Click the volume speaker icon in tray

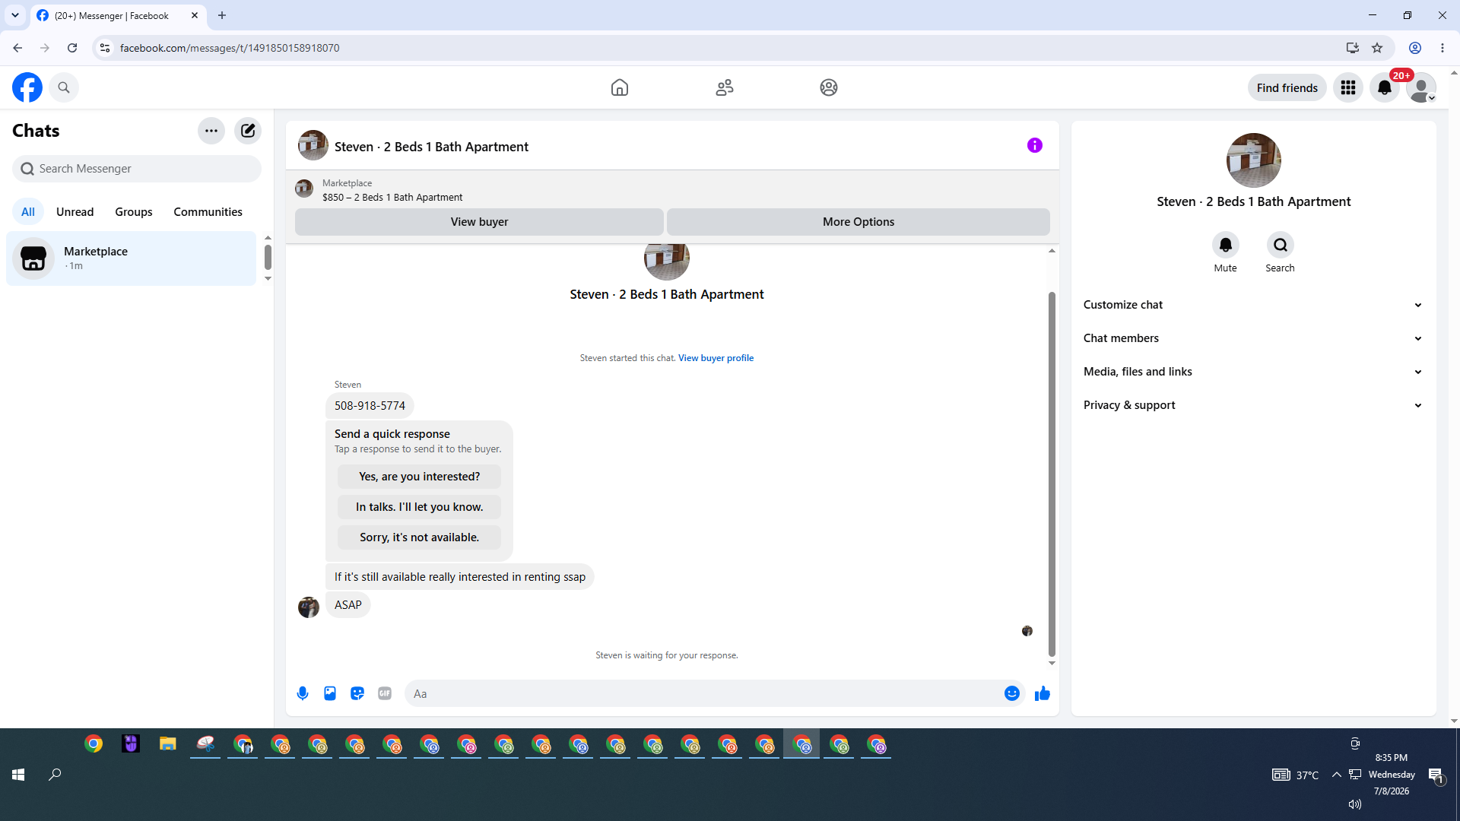(1355, 804)
